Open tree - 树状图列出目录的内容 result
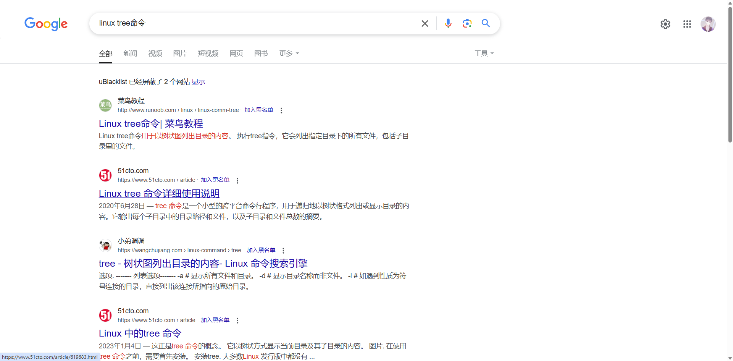The height and width of the screenshot is (361, 733). [x=203, y=264]
